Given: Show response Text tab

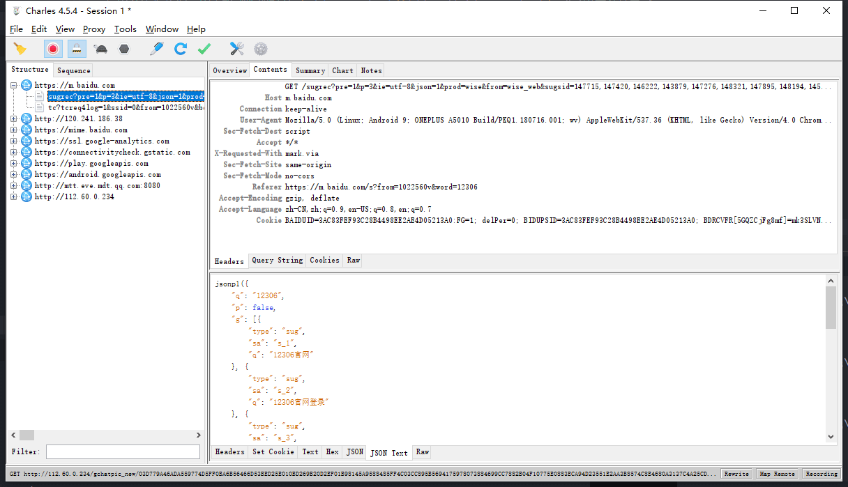Looking at the screenshot, I should [x=310, y=452].
